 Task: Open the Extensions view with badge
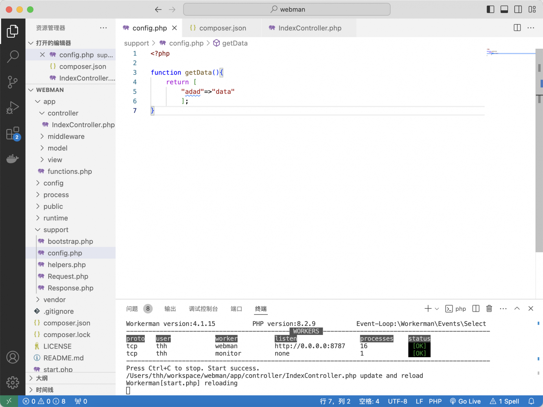coord(13,133)
